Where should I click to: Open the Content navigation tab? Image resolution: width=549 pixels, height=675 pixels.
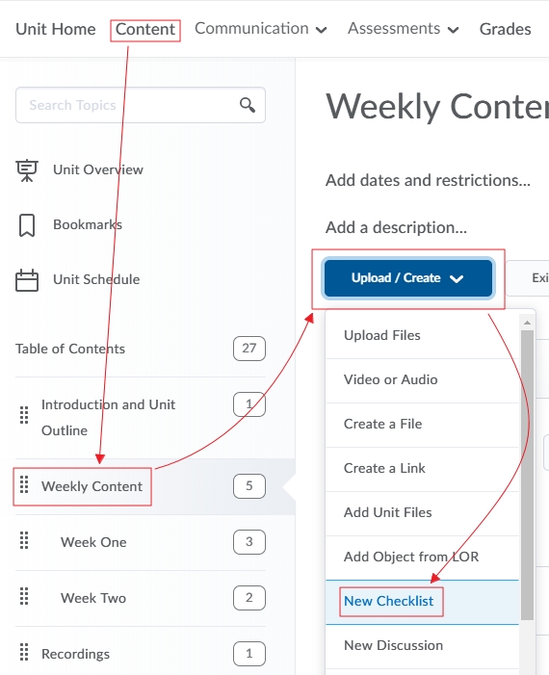coord(145,29)
